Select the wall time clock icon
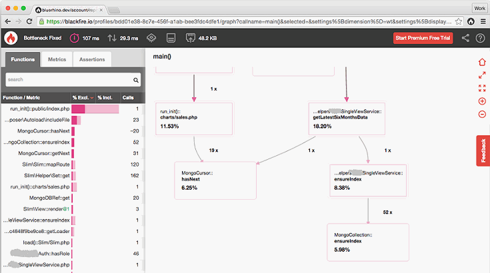This screenshot has width=490, height=273. click(x=75, y=38)
